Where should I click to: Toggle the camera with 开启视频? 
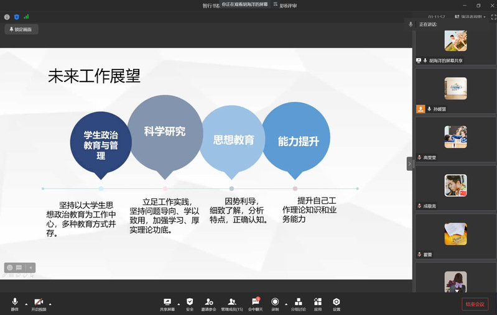click(39, 302)
